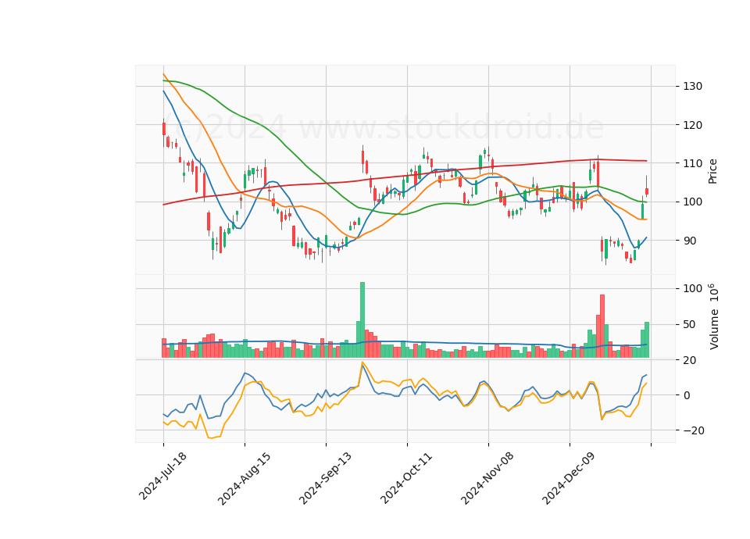Viewport: 750px width, 539px height.
Task: Click the 100 tick on the Volume axis
Action: click(x=693, y=288)
